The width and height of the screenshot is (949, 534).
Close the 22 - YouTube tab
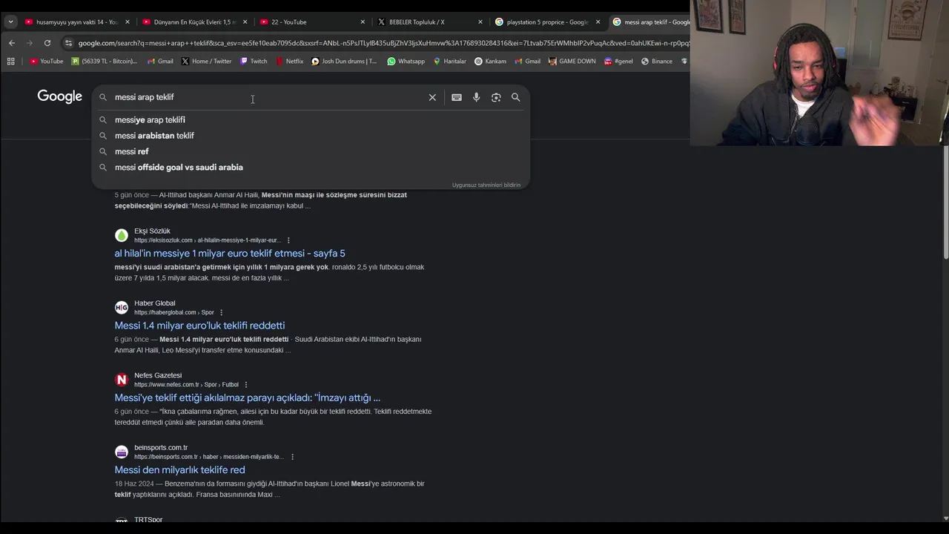point(363,22)
